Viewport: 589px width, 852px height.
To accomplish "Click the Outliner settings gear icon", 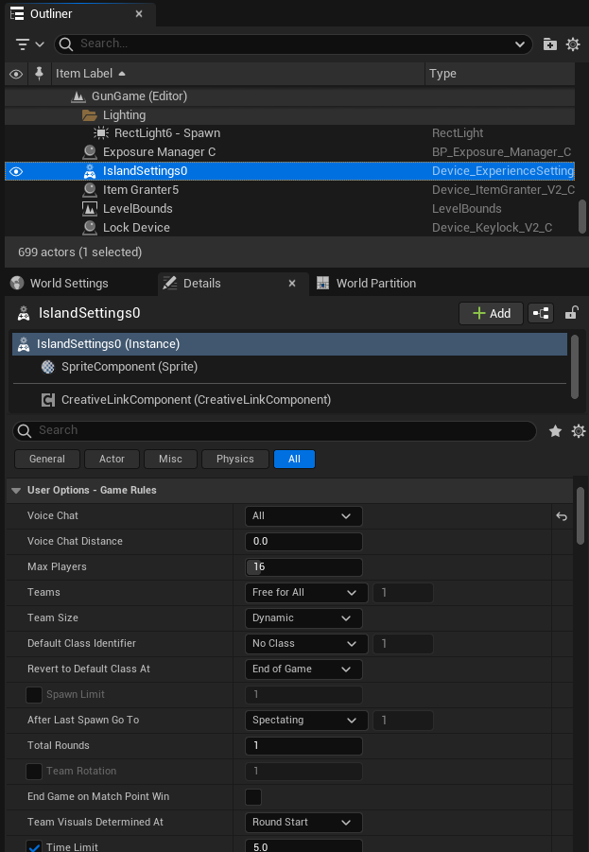I will click(573, 44).
